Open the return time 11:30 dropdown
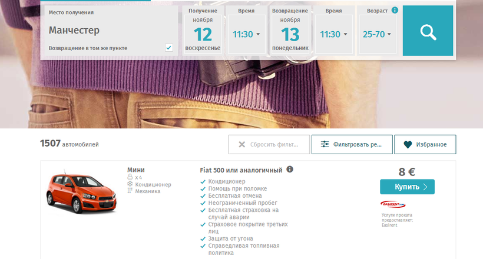 pyautogui.click(x=333, y=34)
